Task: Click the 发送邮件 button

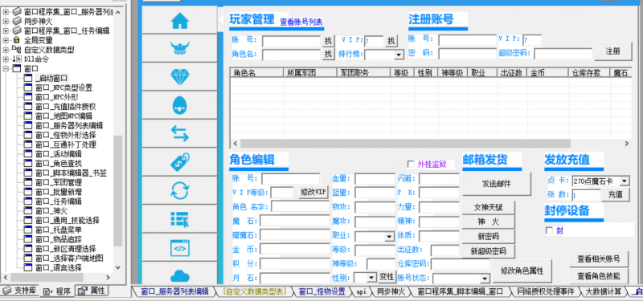Action: click(x=497, y=184)
